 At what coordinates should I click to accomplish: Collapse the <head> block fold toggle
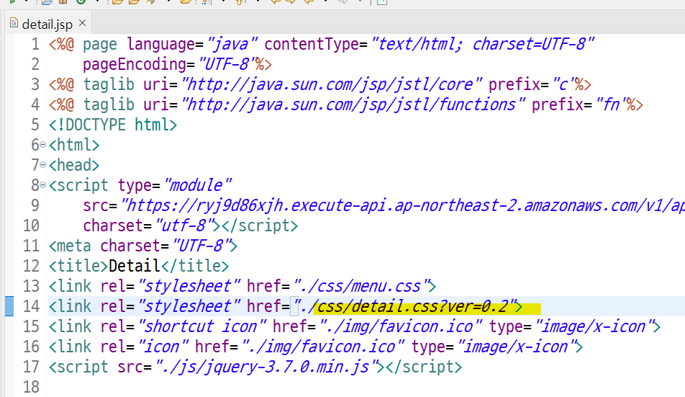[43, 165]
